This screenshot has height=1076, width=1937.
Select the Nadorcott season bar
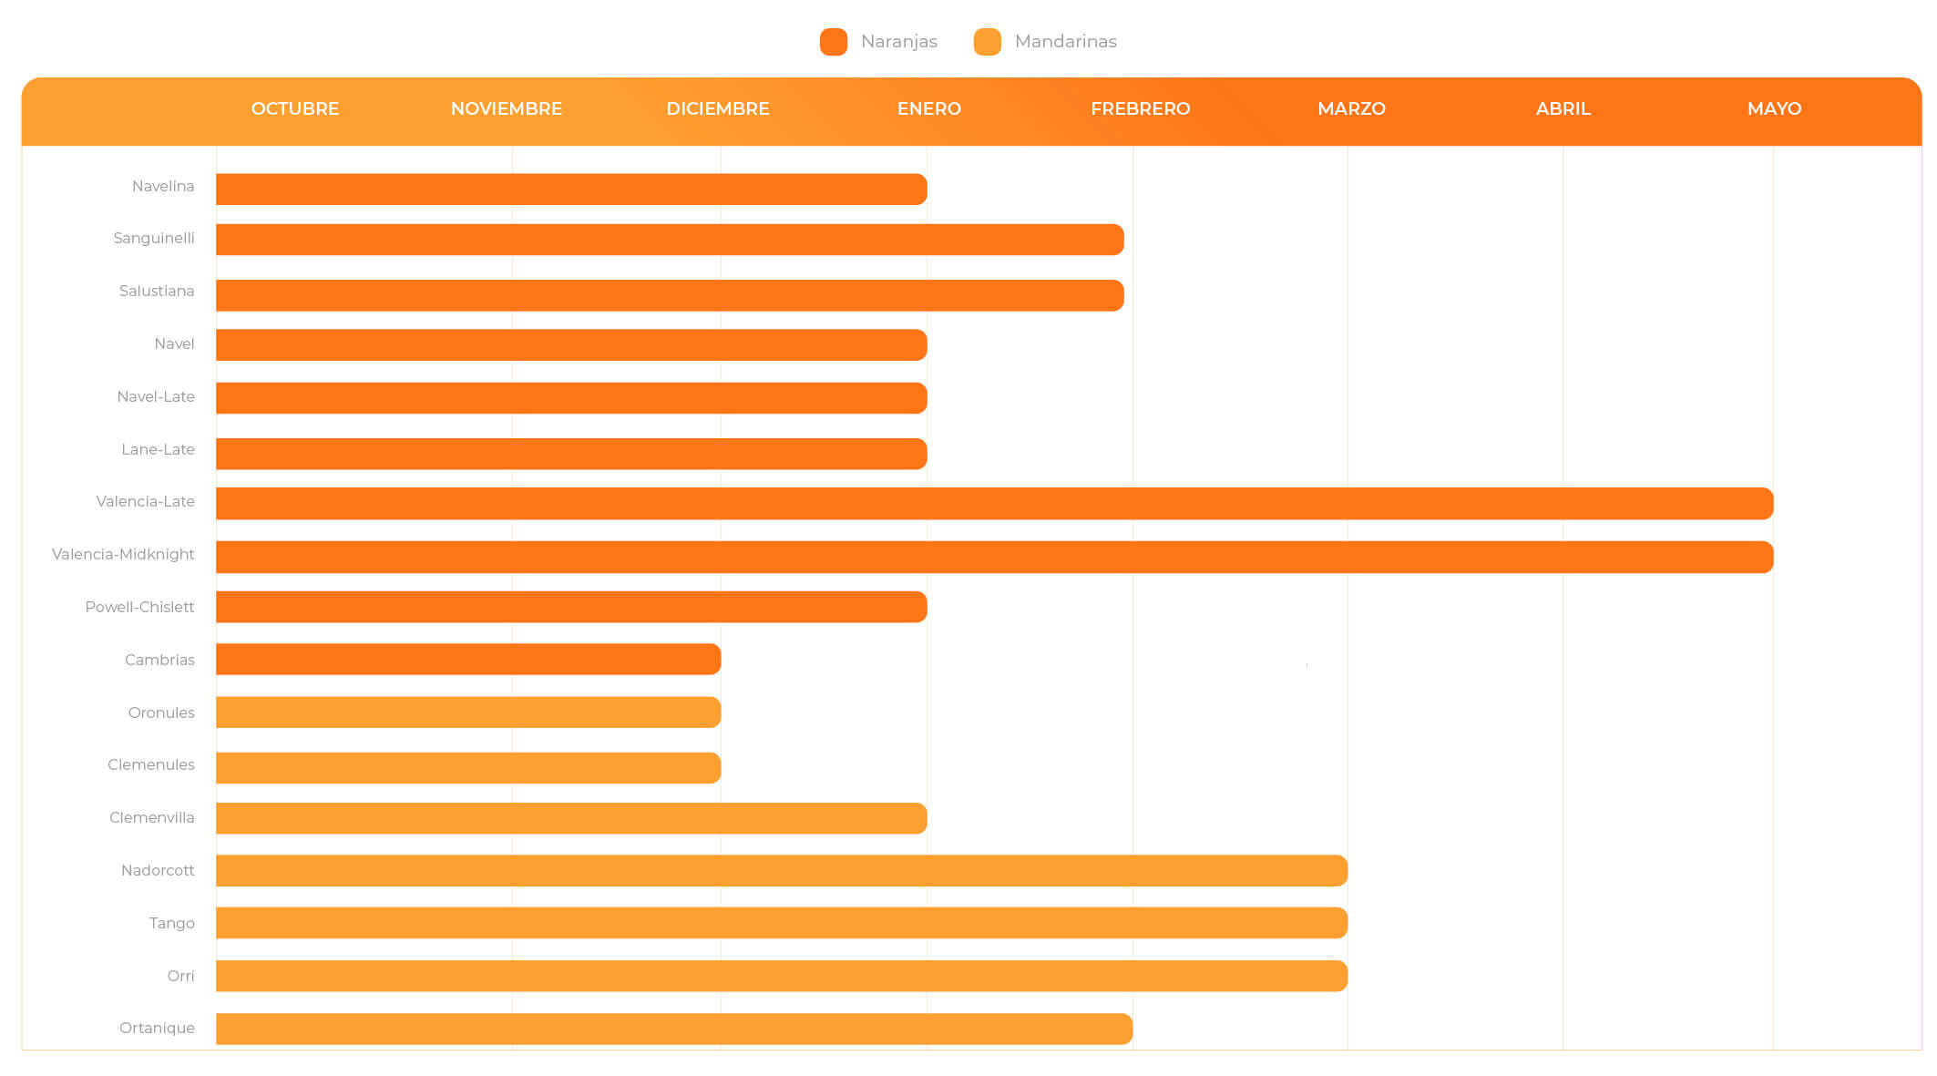coord(782,871)
